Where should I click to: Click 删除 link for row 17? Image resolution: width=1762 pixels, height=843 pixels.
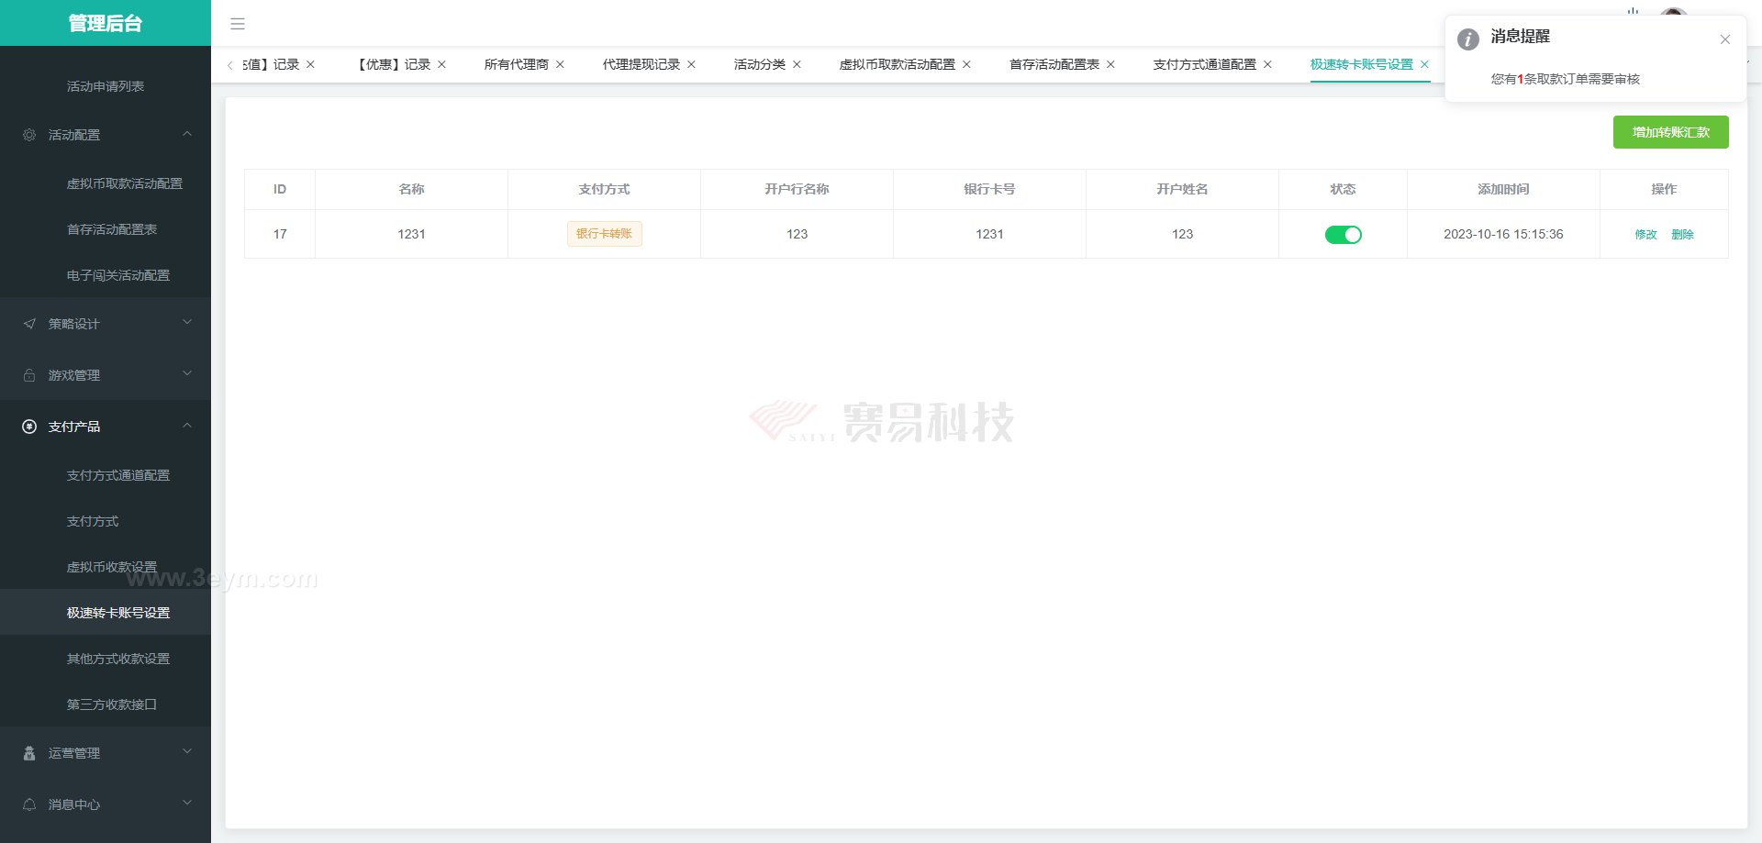pyautogui.click(x=1682, y=235)
